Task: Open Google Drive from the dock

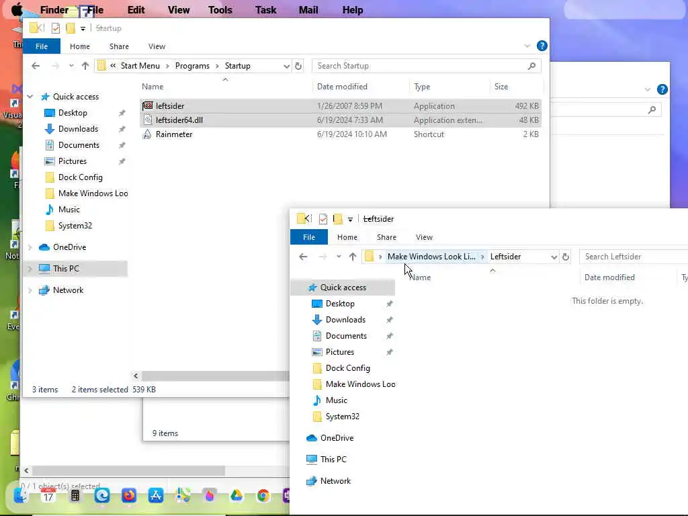Action: pyautogui.click(x=236, y=496)
